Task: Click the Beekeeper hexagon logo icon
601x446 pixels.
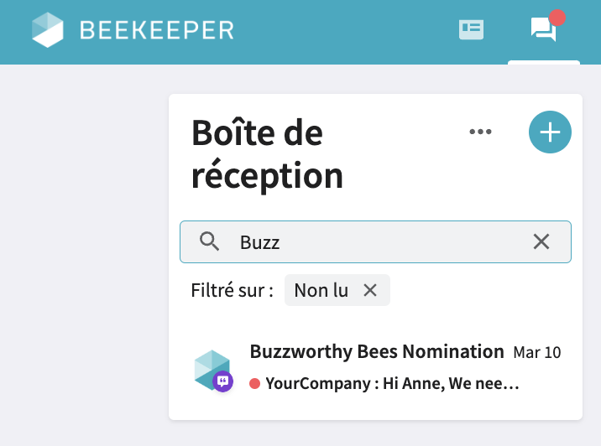Action: tap(48, 30)
